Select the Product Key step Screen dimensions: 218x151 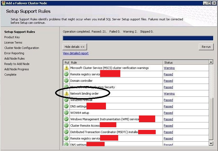pyautogui.click(x=12, y=37)
